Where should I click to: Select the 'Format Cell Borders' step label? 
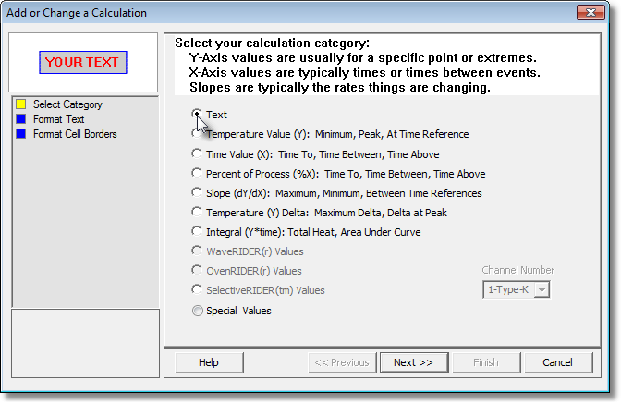pyautogui.click(x=75, y=134)
